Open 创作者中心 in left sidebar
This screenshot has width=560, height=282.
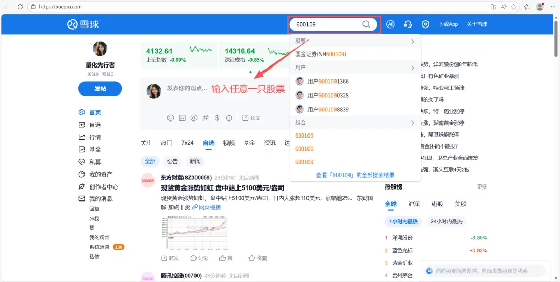click(x=98, y=187)
